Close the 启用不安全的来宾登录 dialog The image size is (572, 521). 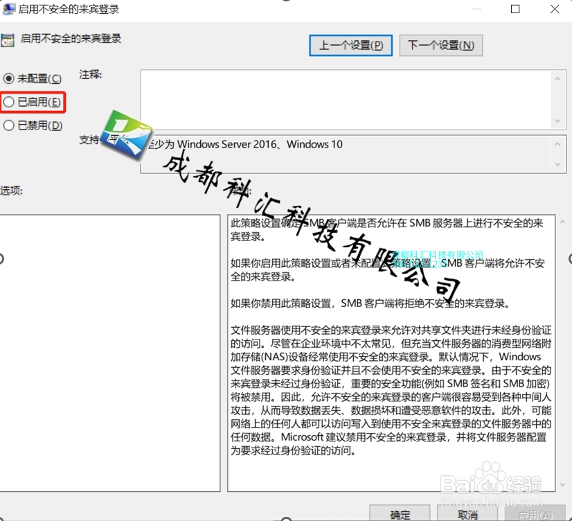point(555,9)
